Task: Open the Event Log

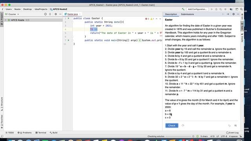Action: 232,133
